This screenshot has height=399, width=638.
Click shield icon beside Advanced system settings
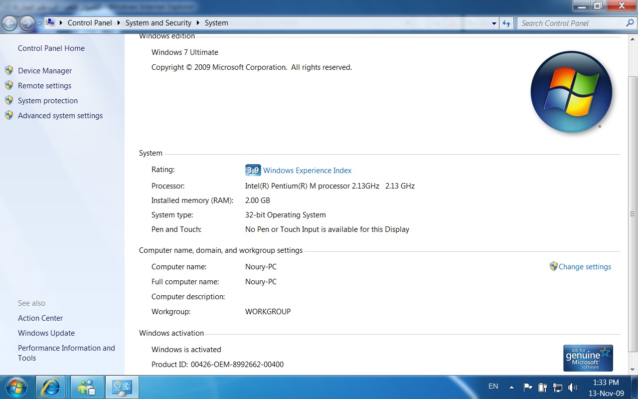[9, 115]
